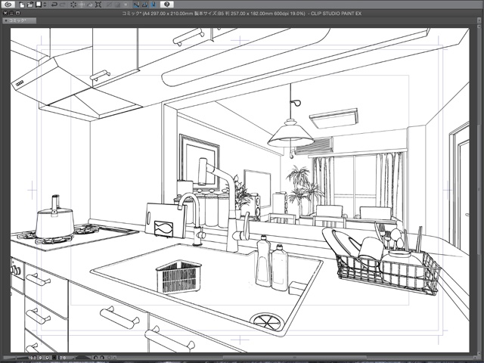The height and width of the screenshot is (363, 484).
Task: Select the コミック document tab
Action: (19, 20)
